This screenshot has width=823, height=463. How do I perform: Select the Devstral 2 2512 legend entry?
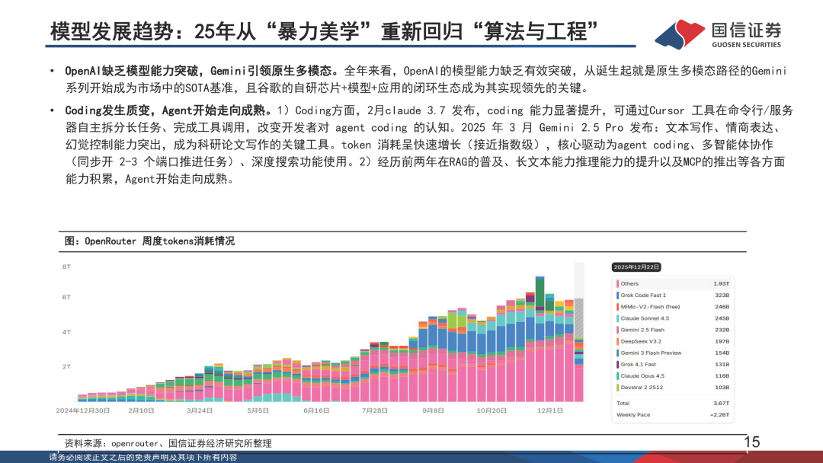pos(673,388)
